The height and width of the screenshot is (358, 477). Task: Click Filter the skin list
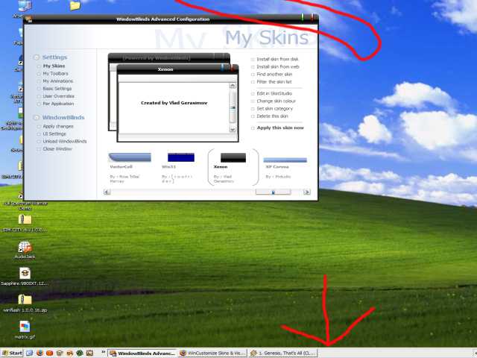click(x=274, y=82)
